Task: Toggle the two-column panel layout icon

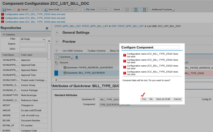Action: [x=136, y=10]
